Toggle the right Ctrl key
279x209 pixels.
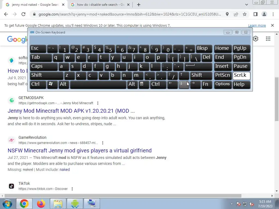[x=158, y=85]
